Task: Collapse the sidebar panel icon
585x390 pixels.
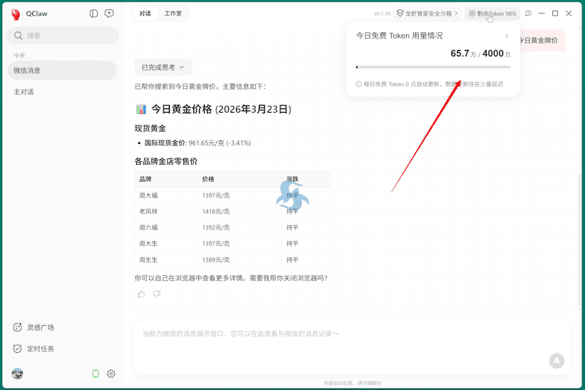Action: pyautogui.click(x=93, y=14)
